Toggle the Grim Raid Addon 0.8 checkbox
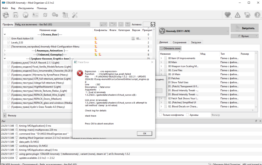 [x=9, y=38]
